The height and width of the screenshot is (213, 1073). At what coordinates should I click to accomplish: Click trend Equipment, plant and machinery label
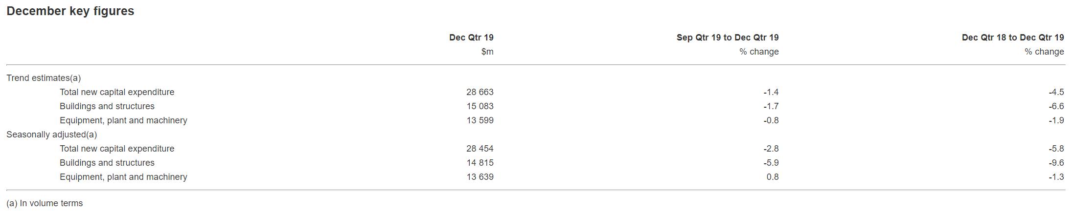click(x=123, y=120)
